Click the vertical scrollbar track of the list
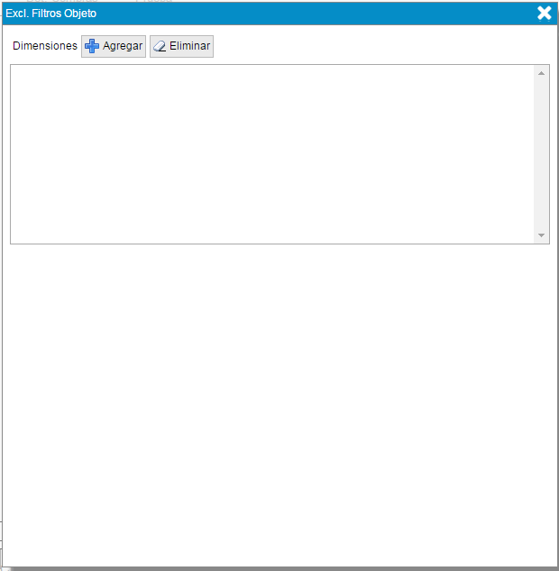 pyautogui.click(x=541, y=153)
